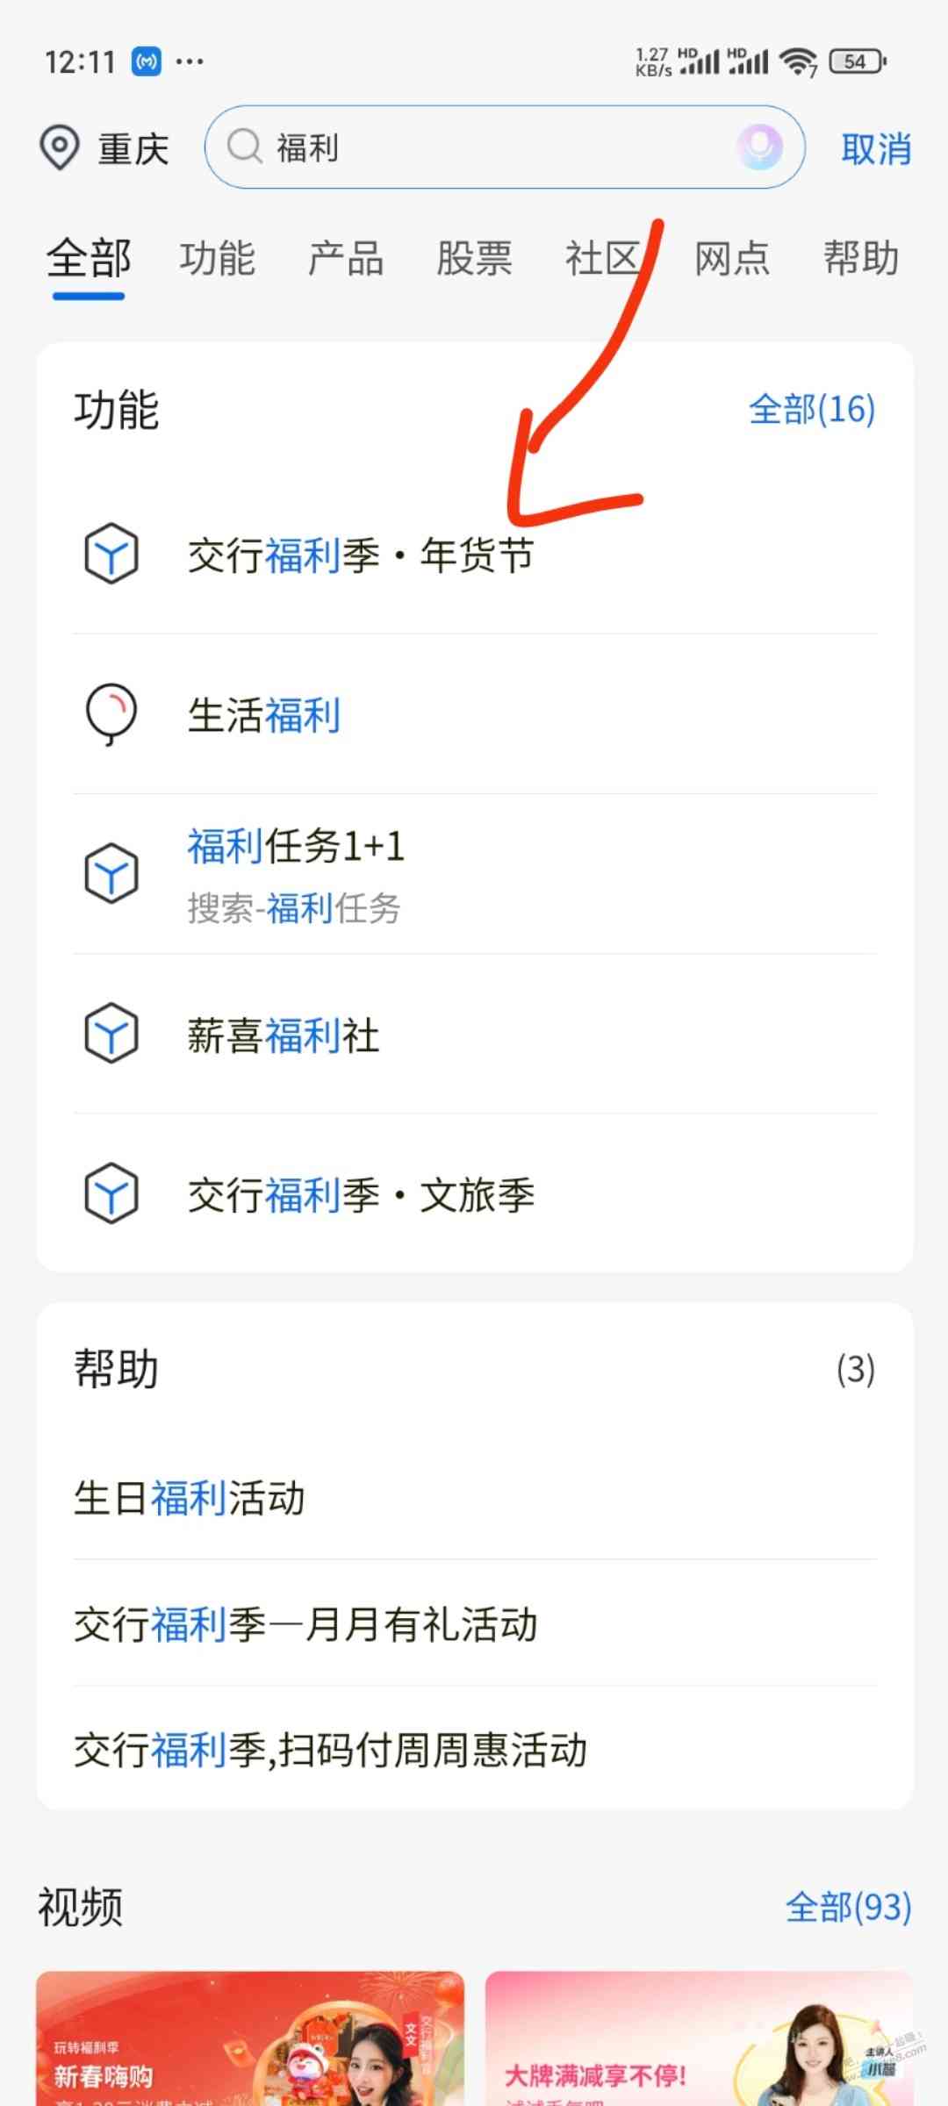This screenshot has height=2106, width=948.
Task: Tap the cube icon for 福利任务1+1
Action: pyautogui.click(x=111, y=874)
